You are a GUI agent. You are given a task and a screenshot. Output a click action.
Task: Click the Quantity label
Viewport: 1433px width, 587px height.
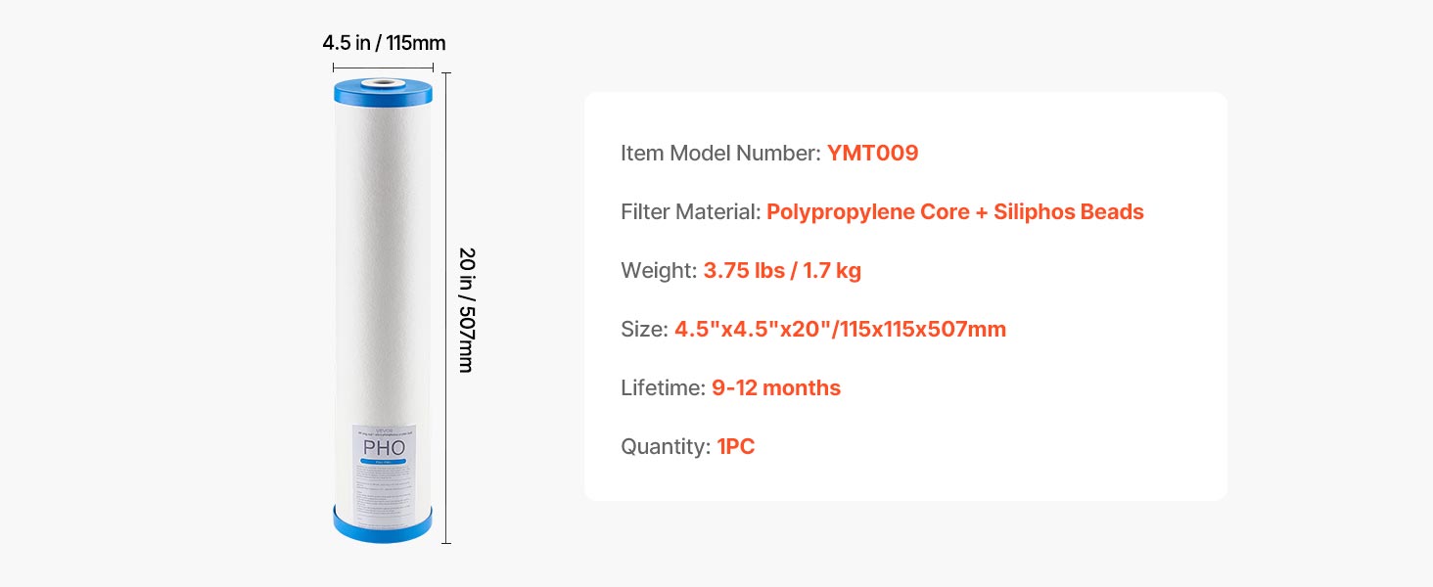666,447
